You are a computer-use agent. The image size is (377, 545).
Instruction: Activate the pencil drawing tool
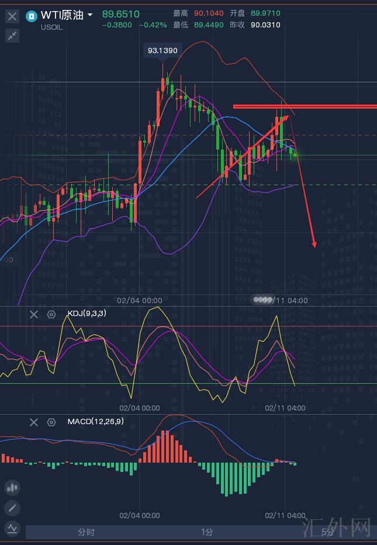pos(12,508)
